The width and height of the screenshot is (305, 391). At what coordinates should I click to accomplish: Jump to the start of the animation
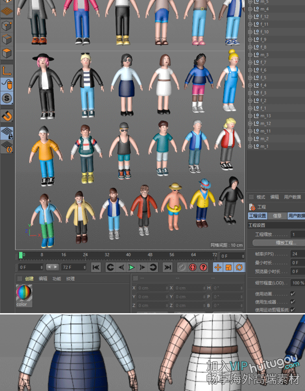pos(96,267)
